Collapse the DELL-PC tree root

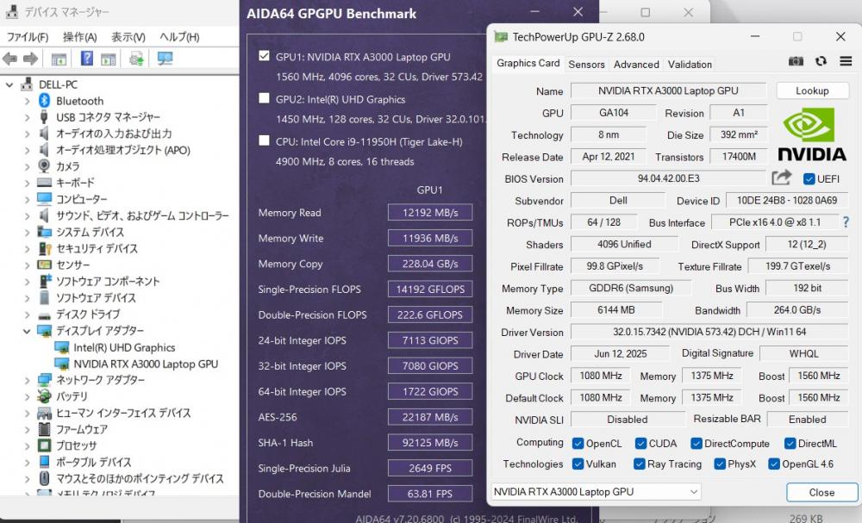(x=9, y=84)
